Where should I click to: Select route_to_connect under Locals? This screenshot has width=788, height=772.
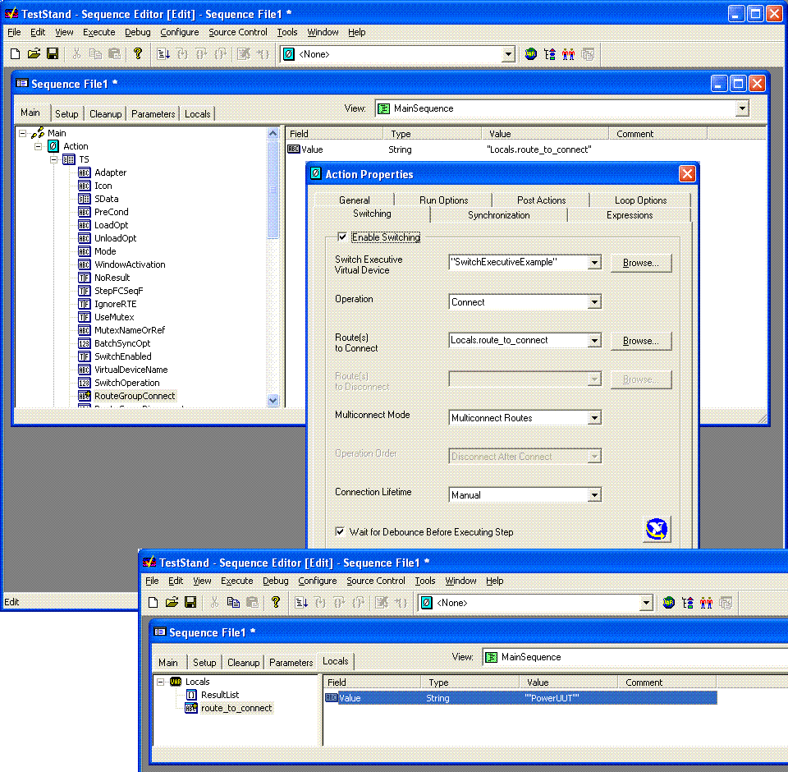tap(236, 708)
